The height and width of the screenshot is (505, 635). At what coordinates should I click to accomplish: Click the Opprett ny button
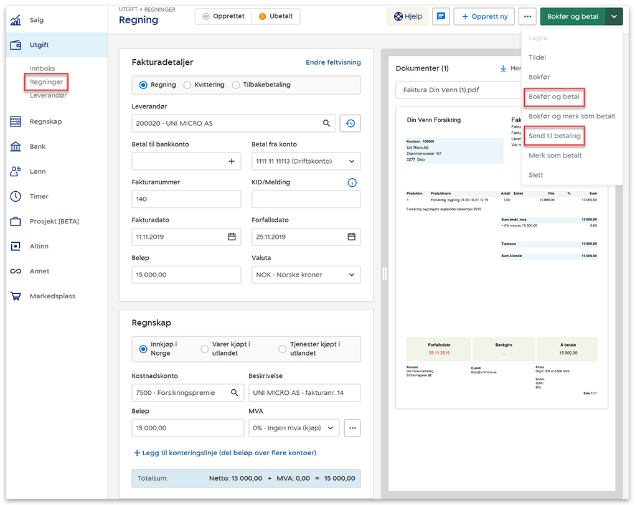(484, 16)
